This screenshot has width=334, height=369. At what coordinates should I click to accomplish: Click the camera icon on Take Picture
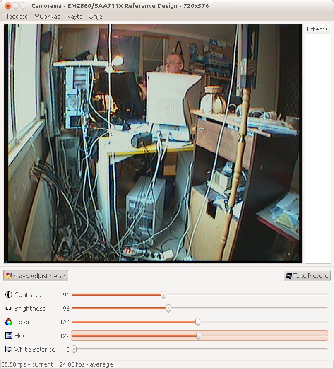pos(289,275)
